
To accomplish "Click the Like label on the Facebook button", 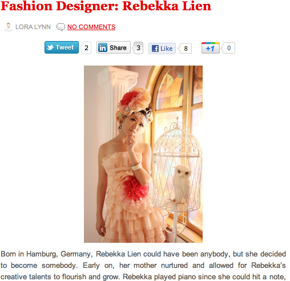I will (x=167, y=48).
